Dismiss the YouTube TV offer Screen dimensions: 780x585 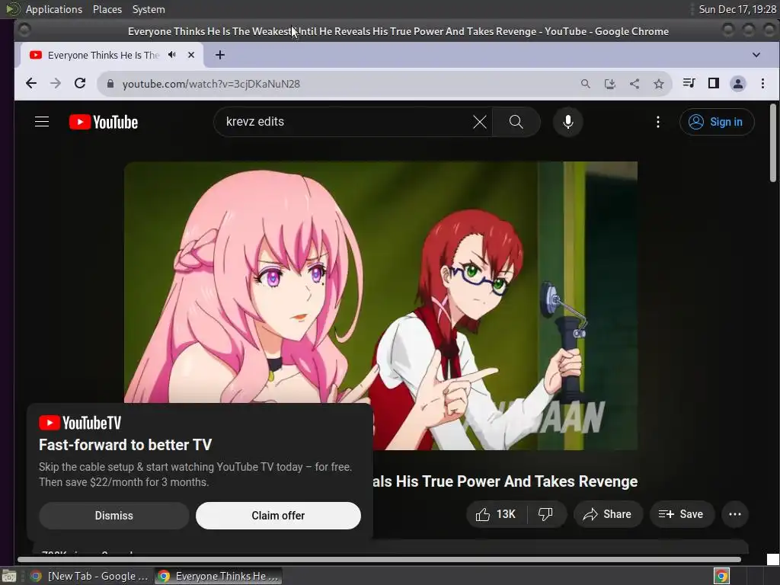[x=114, y=516]
